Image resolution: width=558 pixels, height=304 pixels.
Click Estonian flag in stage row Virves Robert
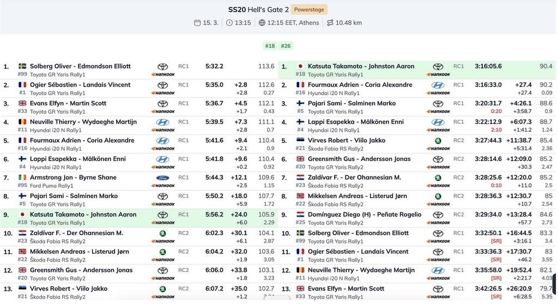(x=22, y=288)
